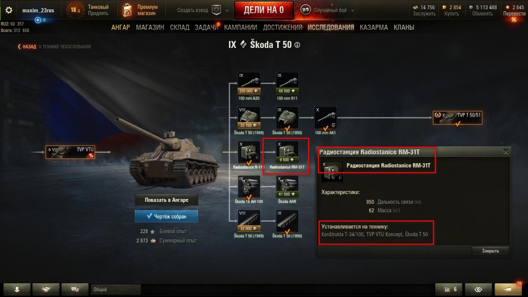
Task: Select the 100 mm A20 gun module
Action: pos(249,83)
